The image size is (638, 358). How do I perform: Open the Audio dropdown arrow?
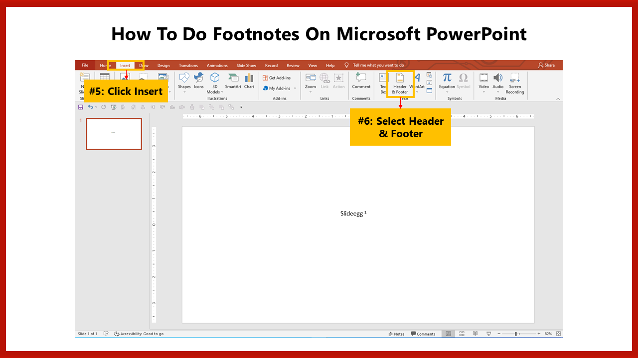(498, 92)
